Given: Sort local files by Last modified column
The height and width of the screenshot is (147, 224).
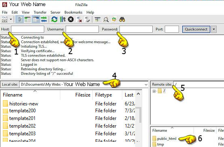Looking at the screenshot, I should (x=128, y=95).
